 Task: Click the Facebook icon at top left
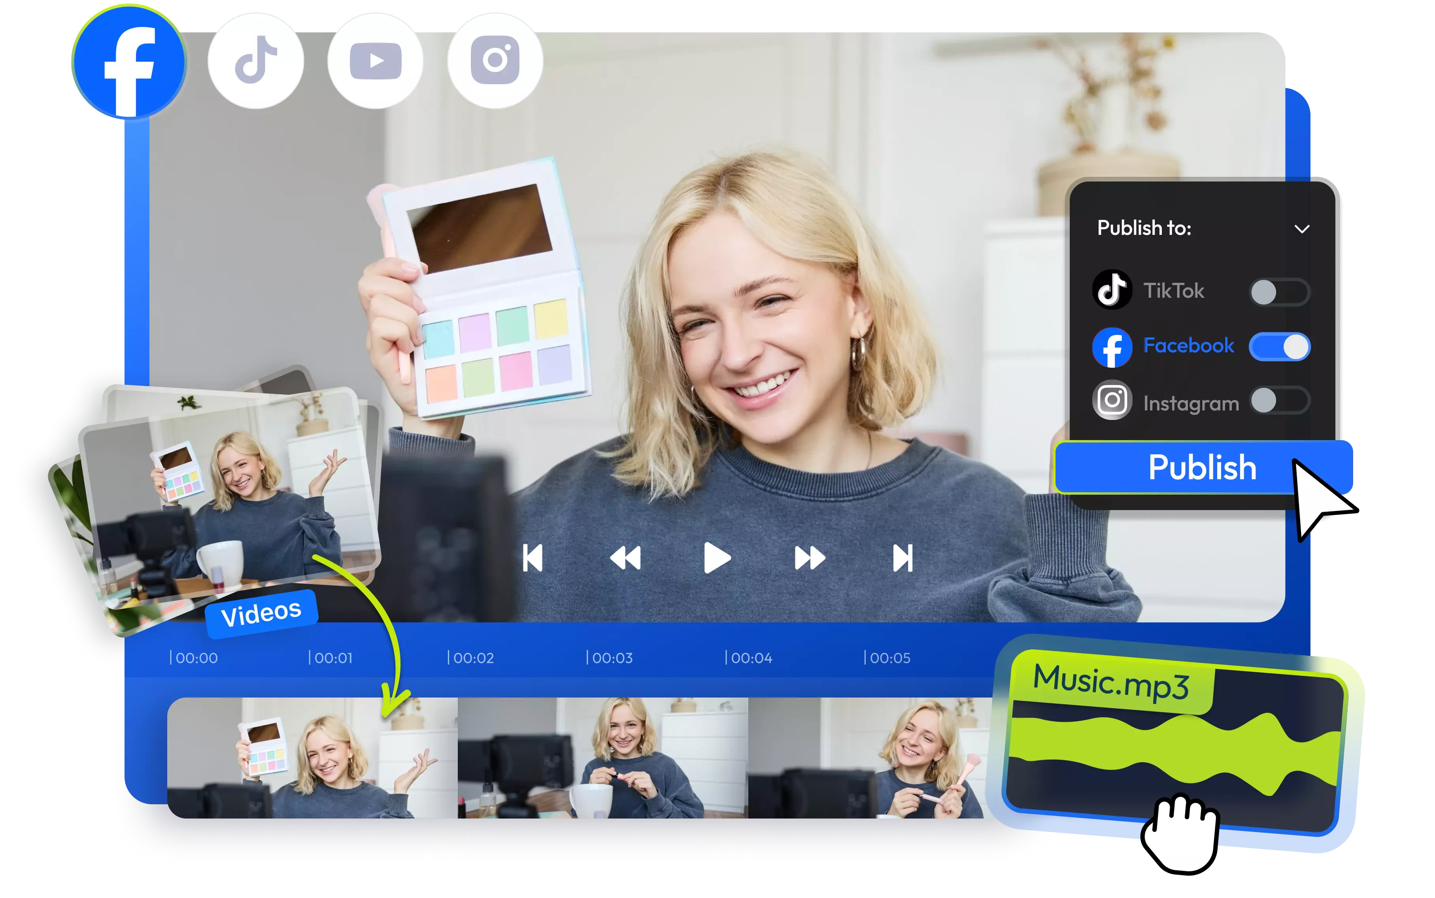click(129, 61)
